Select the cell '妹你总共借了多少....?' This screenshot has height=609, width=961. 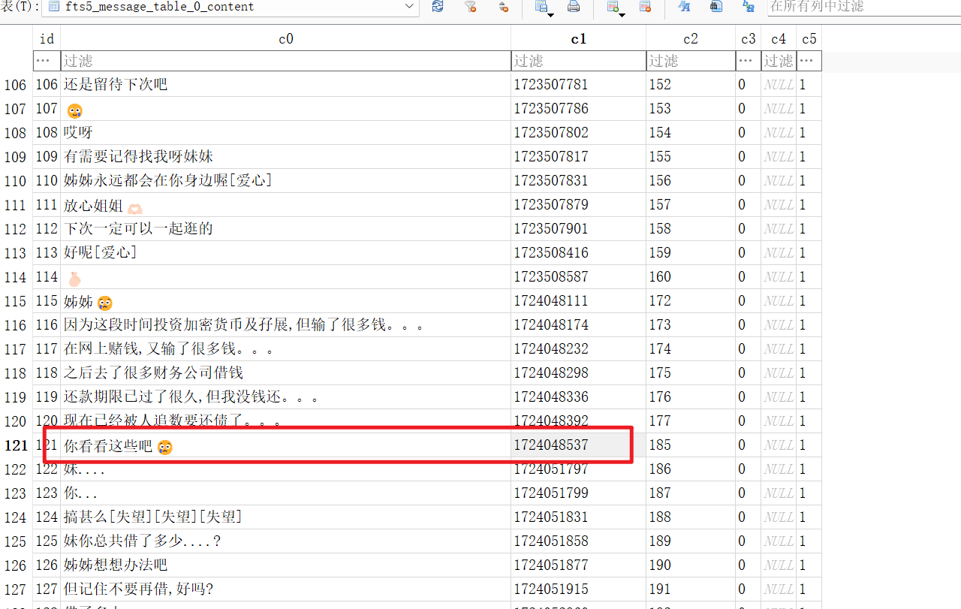coord(285,541)
